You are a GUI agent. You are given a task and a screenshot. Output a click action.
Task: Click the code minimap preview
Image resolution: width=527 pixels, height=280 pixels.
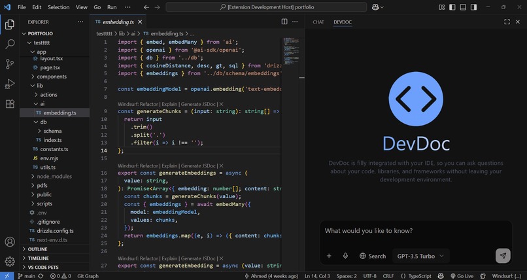(290, 50)
